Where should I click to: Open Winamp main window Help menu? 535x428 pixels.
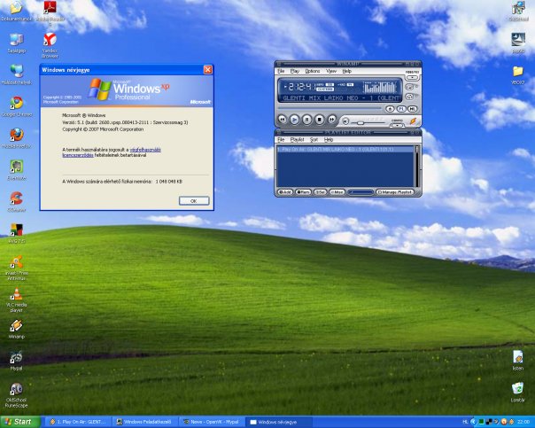click(x=347, y=71)
